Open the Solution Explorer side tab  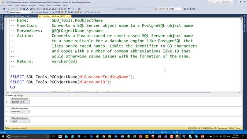pyautogui.click(x=244, y=24)
